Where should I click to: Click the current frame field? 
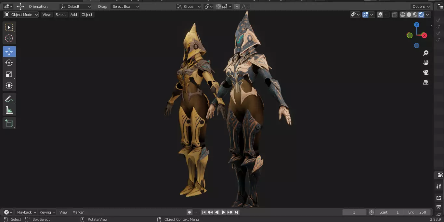point(354,212)
